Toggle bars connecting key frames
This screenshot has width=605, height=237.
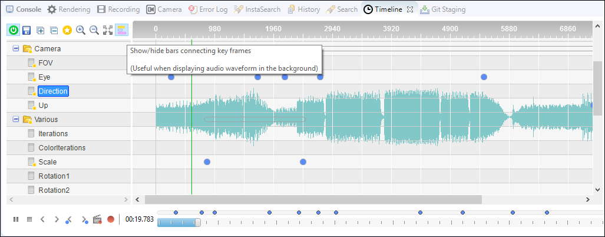coord(121,30)
